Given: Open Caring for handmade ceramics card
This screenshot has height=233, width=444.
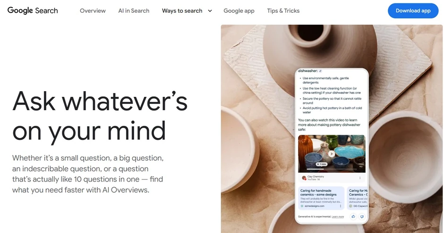Looking at the screenshot, I should point(321,198).
